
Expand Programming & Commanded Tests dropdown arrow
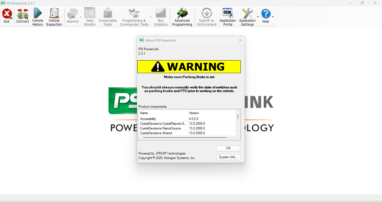[151, 17]
